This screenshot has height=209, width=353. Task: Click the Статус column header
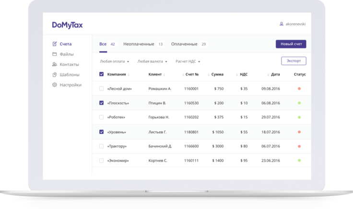(x=300, y=74)
